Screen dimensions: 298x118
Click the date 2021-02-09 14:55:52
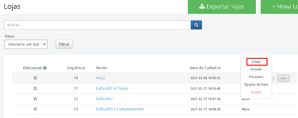point(206,78)
